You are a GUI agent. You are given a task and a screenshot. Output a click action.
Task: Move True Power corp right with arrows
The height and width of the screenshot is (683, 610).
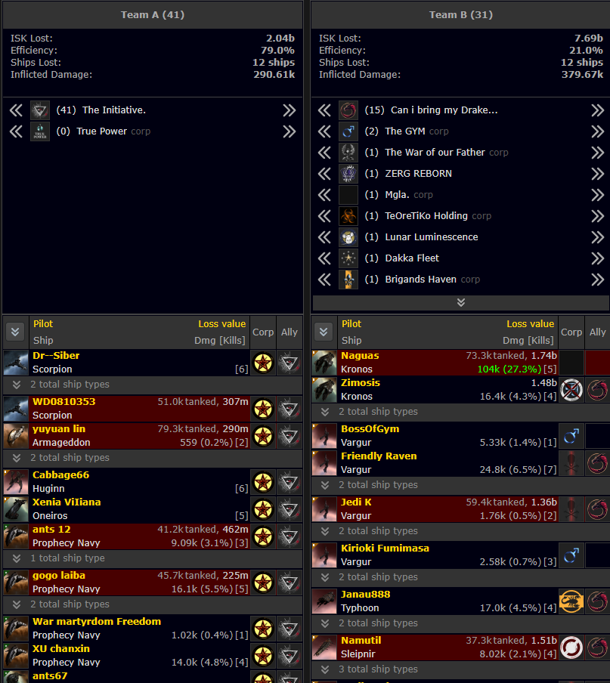[289, 131]
